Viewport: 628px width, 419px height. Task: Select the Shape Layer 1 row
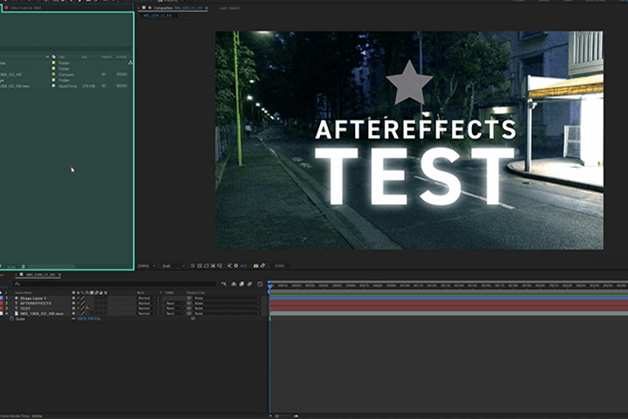coord(33,299)
